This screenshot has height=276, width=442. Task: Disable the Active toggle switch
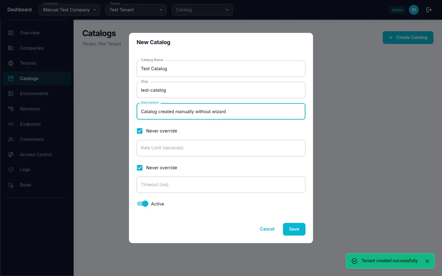click(x=142, y=204)
